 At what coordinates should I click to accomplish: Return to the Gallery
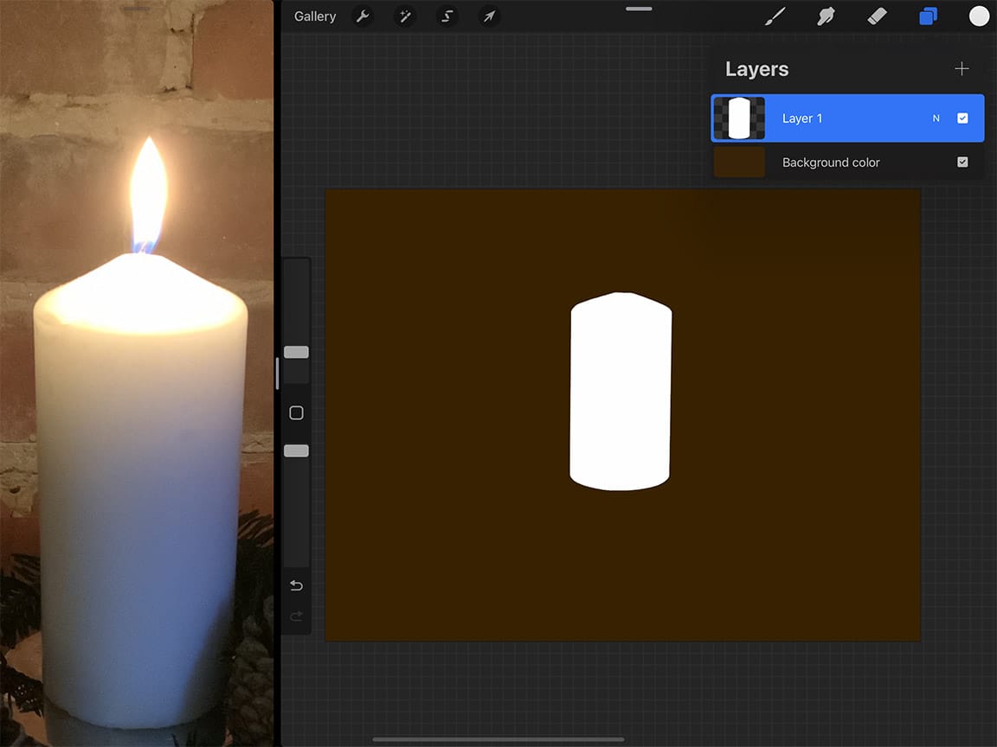coord(314,16)
